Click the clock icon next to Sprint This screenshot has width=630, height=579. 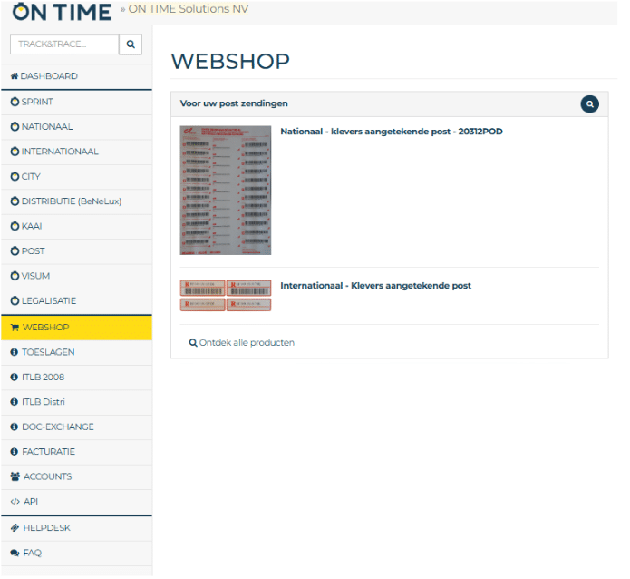pyautogui.click(x=15, y=103)
